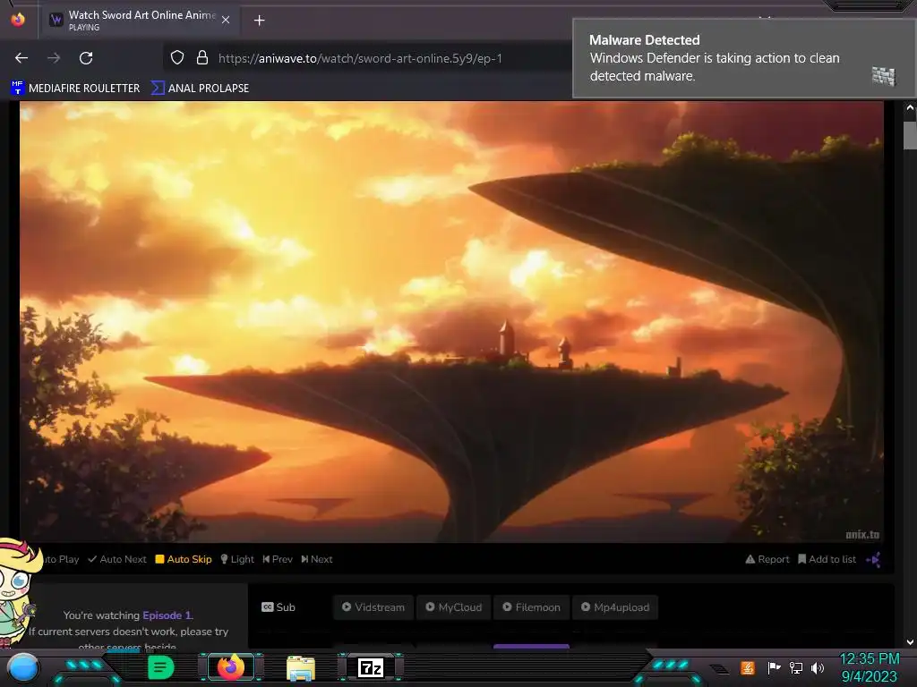Switch to the Watch Sword Art Online tab
The image size is (917, 687).
coord(139,20)
